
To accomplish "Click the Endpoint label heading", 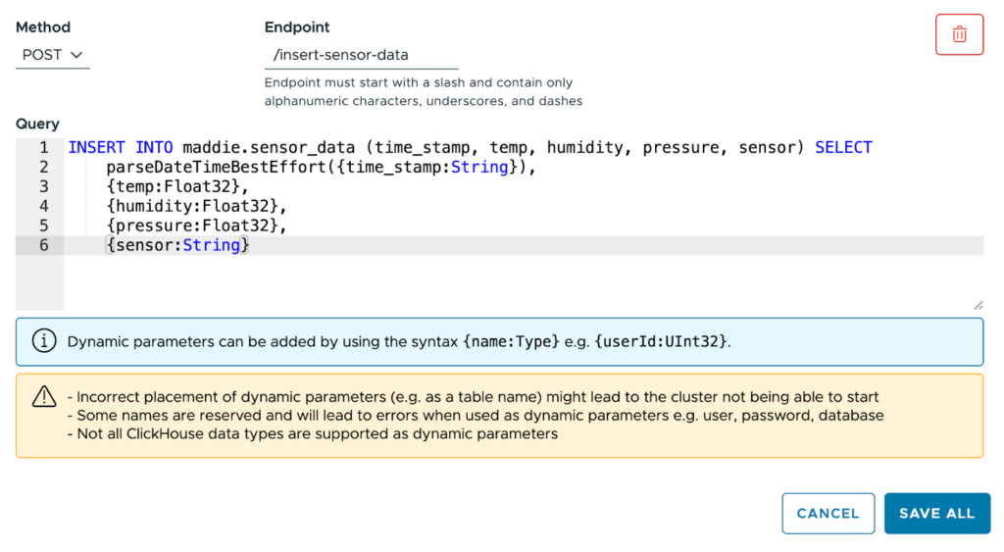I will [x=297, y=27].
